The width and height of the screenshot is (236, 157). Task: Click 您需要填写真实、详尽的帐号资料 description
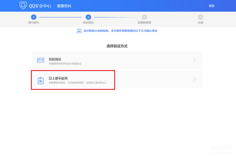click(78, 83)
